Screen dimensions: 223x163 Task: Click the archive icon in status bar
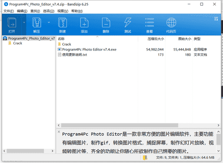[145, 158]
